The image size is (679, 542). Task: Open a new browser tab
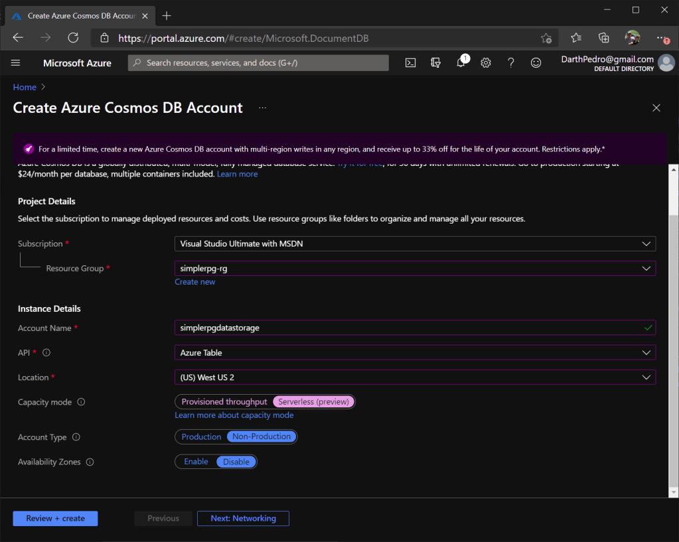167,15
